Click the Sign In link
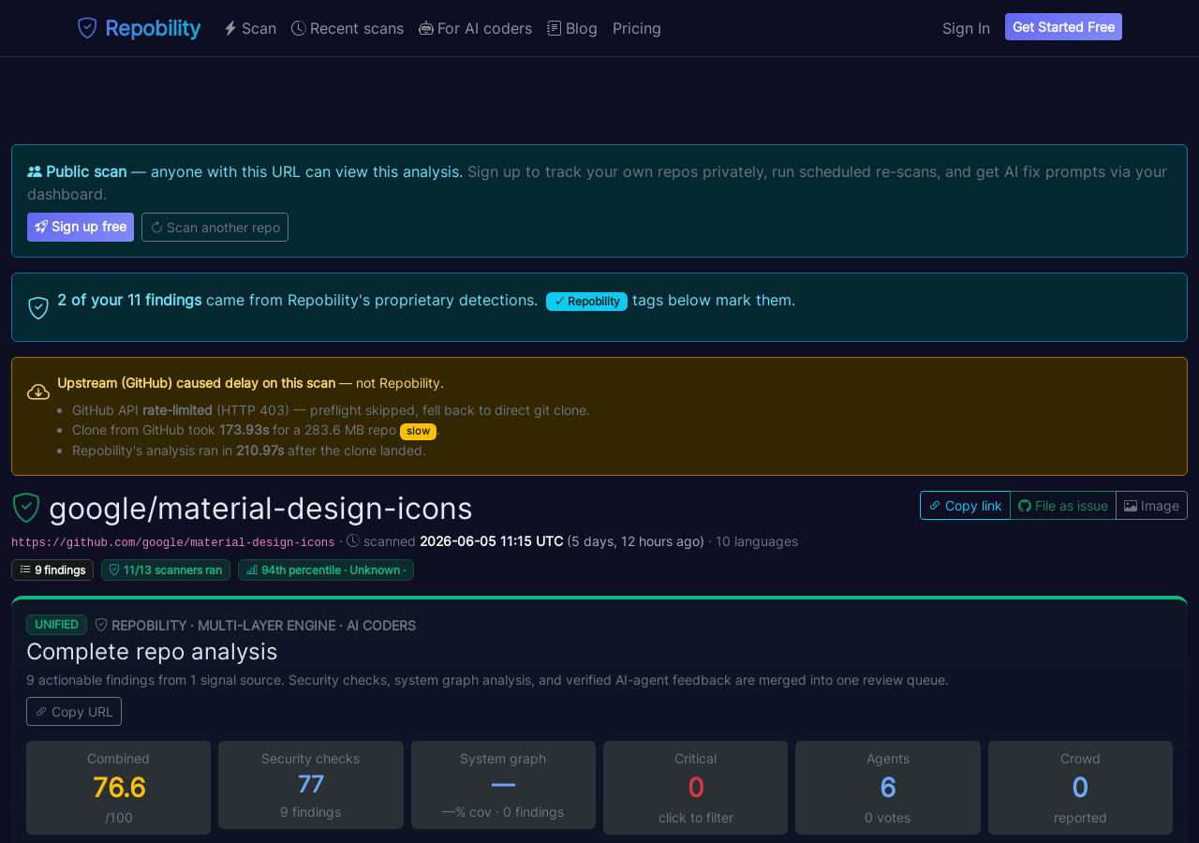The width and height of the screenshot is (1199, 843). click(x=966, y=28)
